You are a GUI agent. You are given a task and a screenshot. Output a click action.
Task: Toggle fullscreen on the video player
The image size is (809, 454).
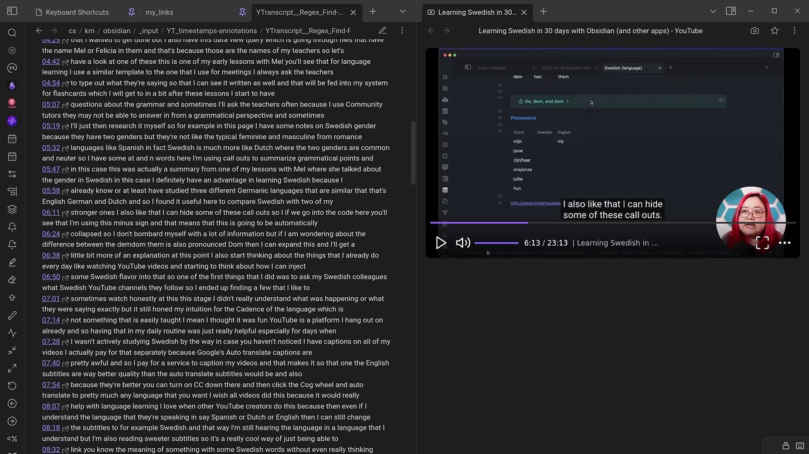[x=762, y=242]
